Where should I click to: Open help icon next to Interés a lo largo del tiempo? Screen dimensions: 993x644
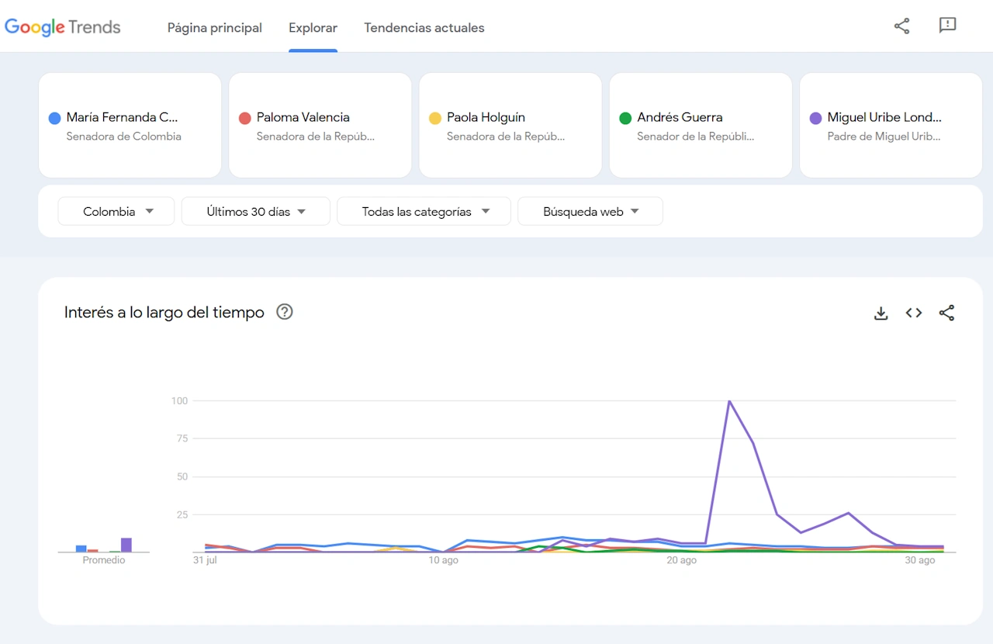285,312
